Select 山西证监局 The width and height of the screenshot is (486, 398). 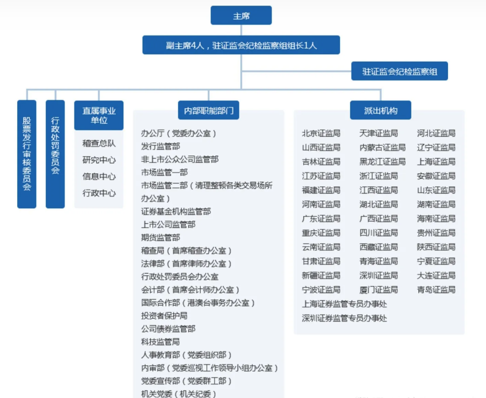321,148
